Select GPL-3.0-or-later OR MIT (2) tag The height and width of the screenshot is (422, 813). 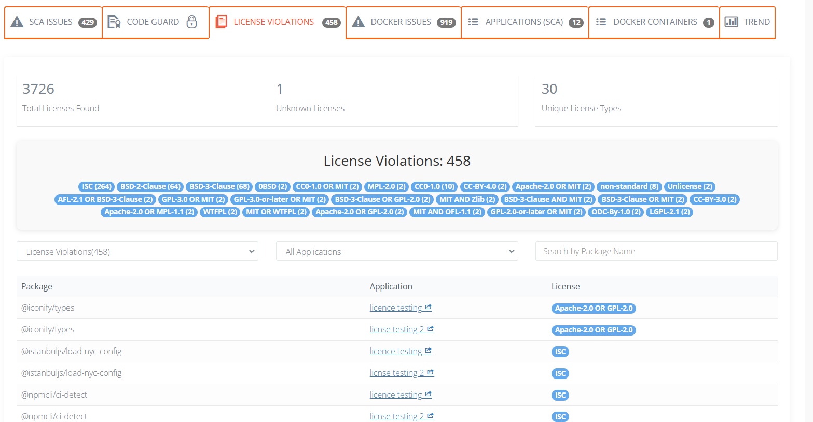[280, 199]
